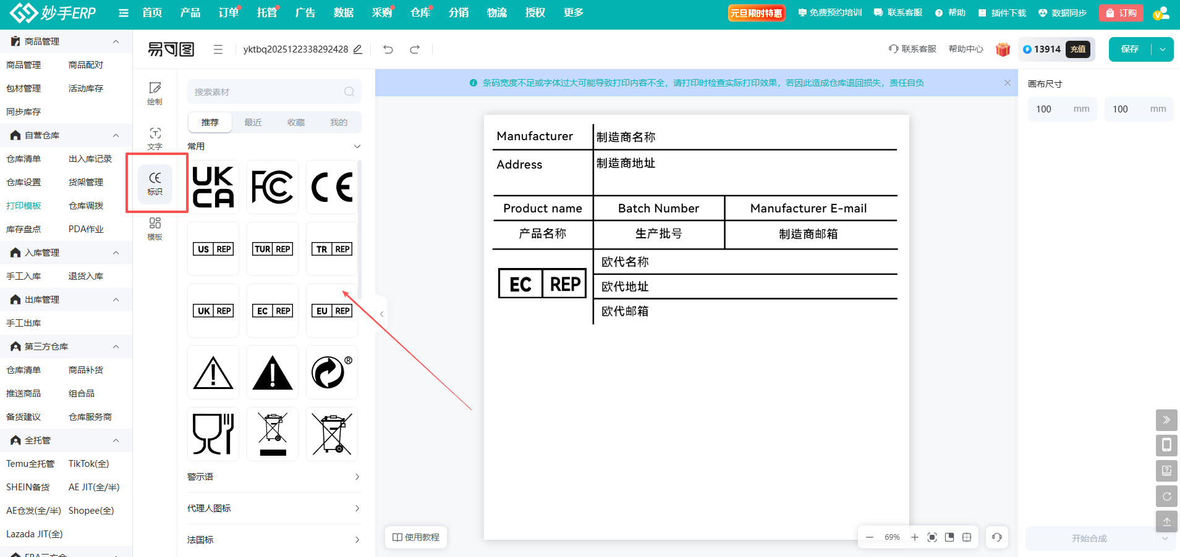Screen dimensions: 1180x557
Task: Click the zoom out minus icon
Action: pos(870,537)
